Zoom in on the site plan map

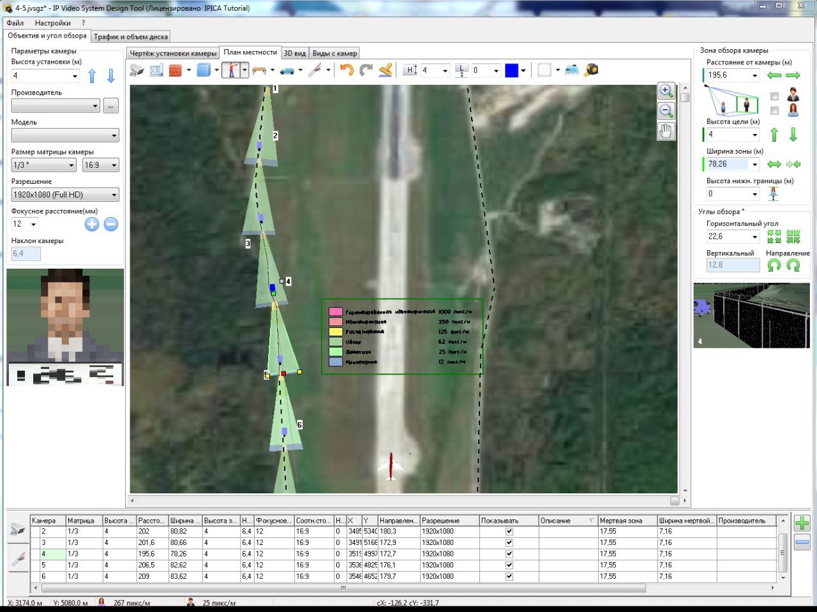coord(666,91)
